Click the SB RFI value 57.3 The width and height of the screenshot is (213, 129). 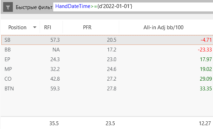(x=55, y=40)
